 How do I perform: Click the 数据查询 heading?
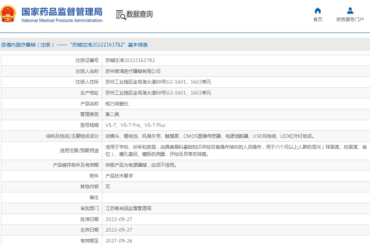[139, 14]
